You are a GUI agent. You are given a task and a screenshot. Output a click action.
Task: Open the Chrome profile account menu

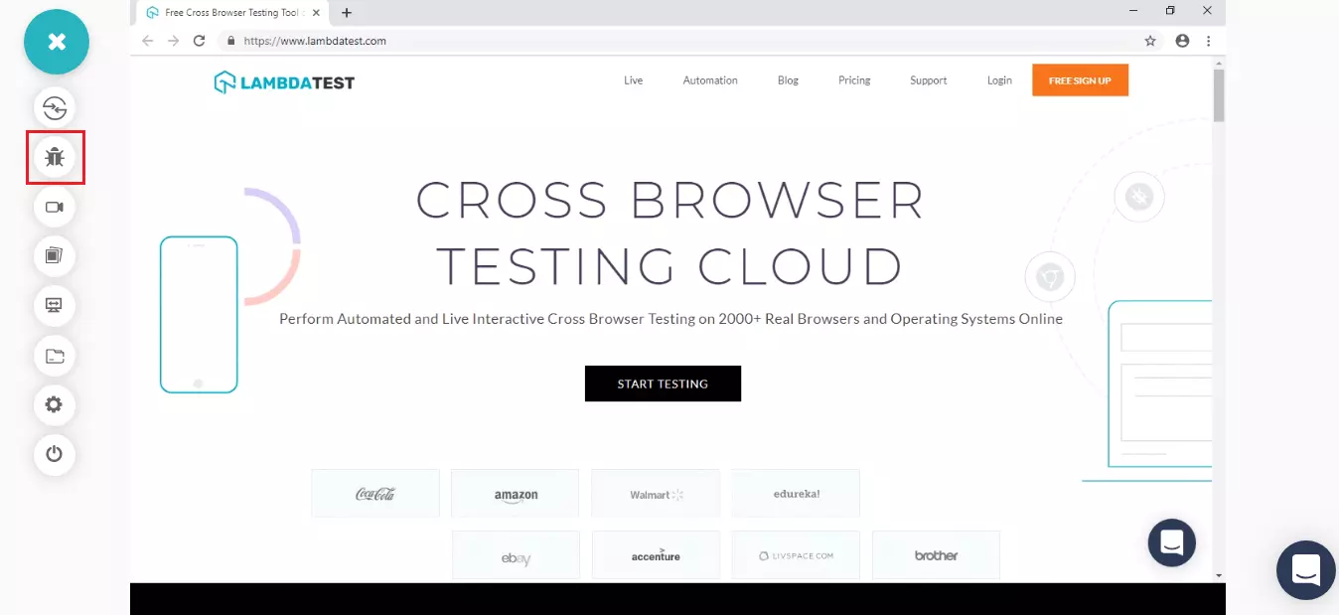coord(1181,41)
